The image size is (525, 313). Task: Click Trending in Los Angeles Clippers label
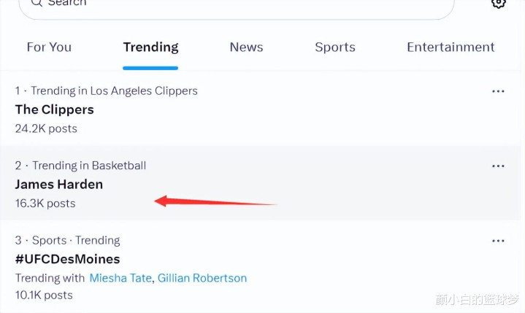[114, 91]
